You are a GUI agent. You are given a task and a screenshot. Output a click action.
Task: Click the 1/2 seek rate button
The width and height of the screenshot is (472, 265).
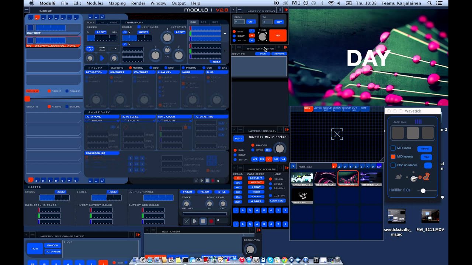(276, 159)
